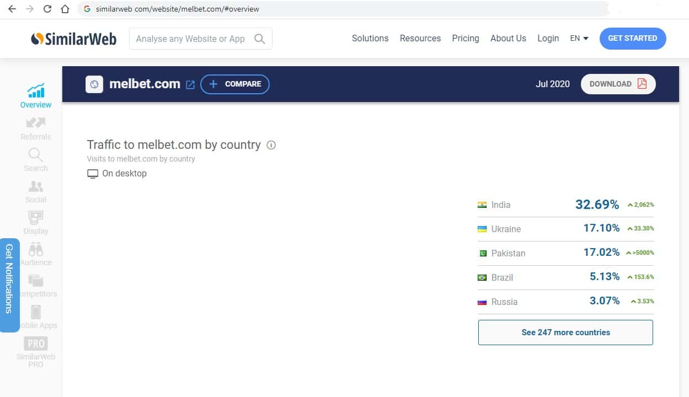This screenshot has height=397, width=689.
Task: Open the Display sidebar section
Action: coord(36,223)
